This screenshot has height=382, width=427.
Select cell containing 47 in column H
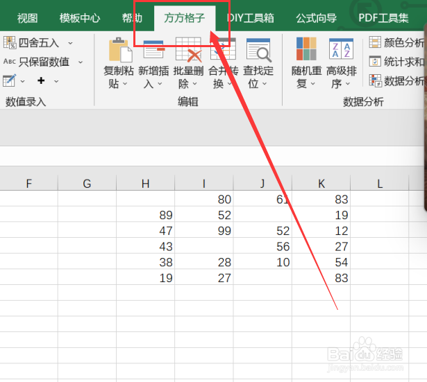coord(145,230)
